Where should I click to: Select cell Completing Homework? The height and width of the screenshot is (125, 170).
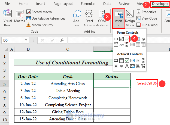pos(68,98)
